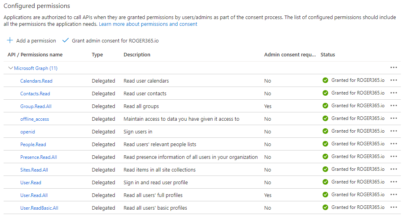Click the API / Permissions name column header
The image size is (408, 220).
(x=35, y=55)
